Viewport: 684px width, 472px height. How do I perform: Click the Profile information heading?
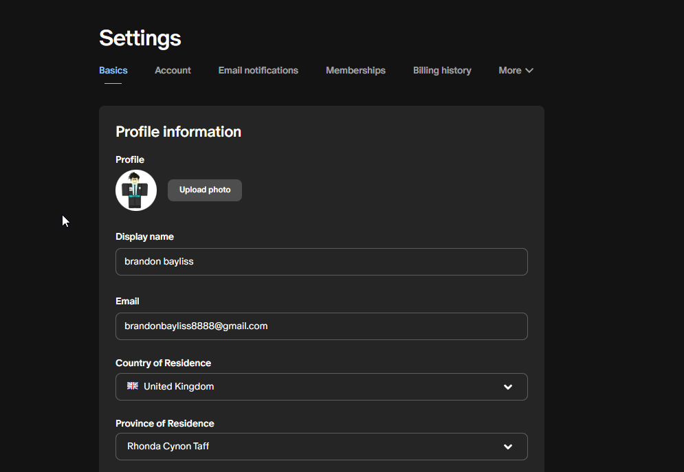pos(178,132)
